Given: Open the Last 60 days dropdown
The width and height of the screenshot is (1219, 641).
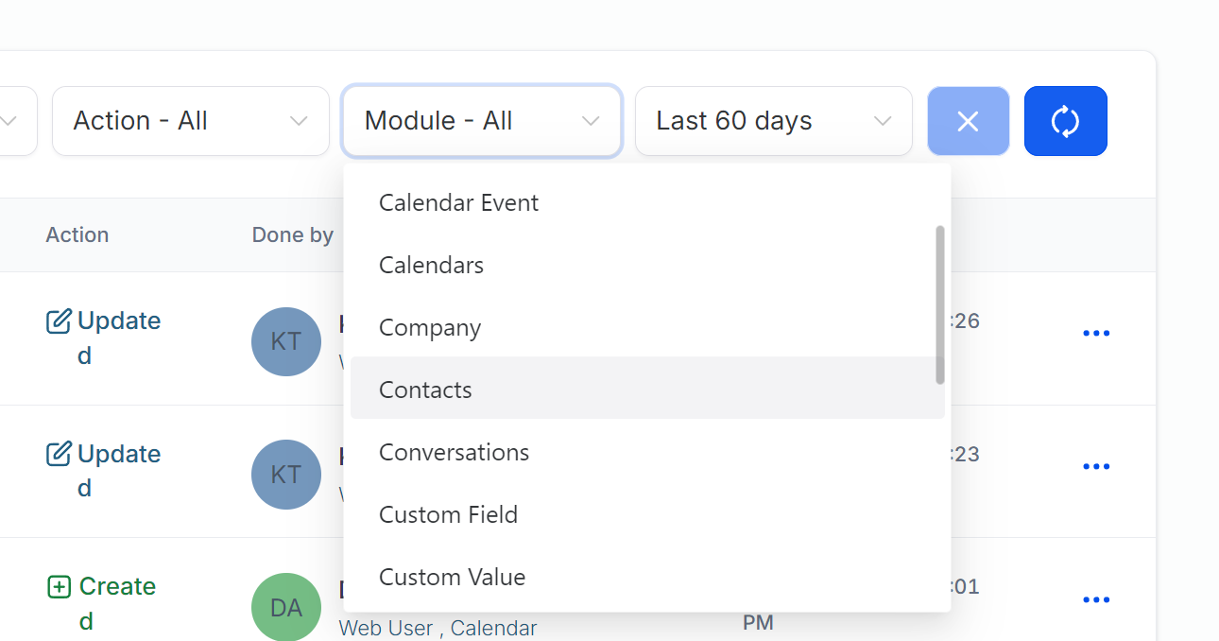Looking at the screenshot, I should coord(774,121).
